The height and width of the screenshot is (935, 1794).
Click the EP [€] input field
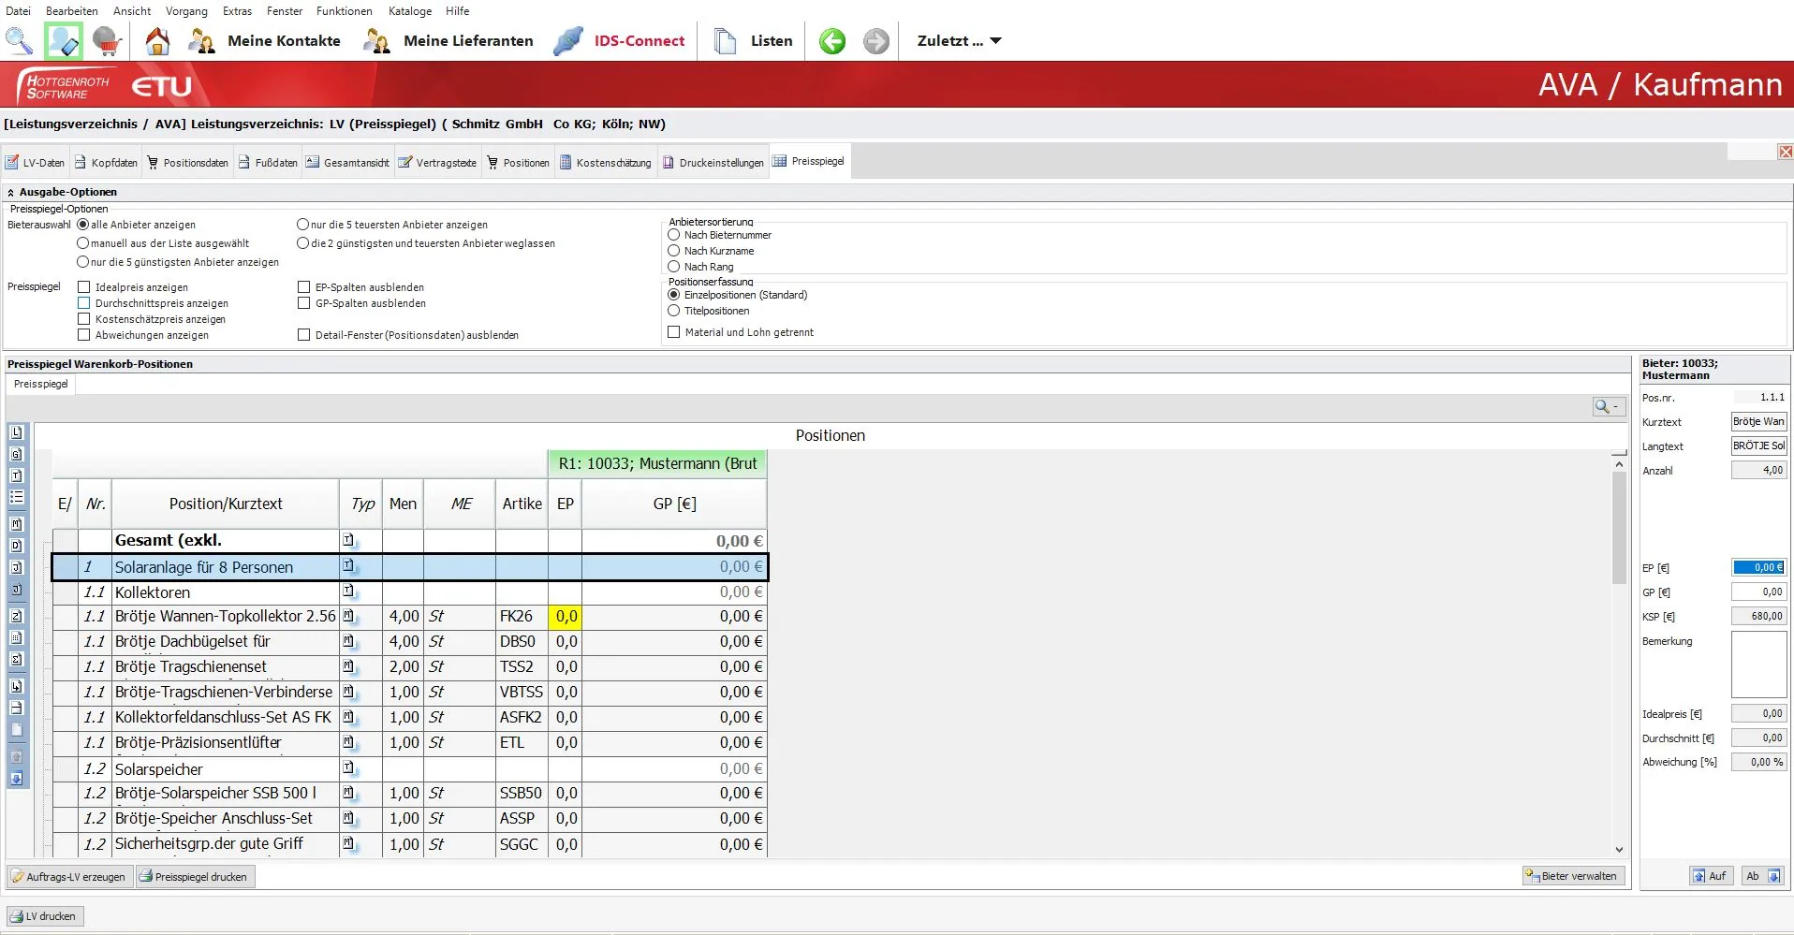click(1758, 567)
